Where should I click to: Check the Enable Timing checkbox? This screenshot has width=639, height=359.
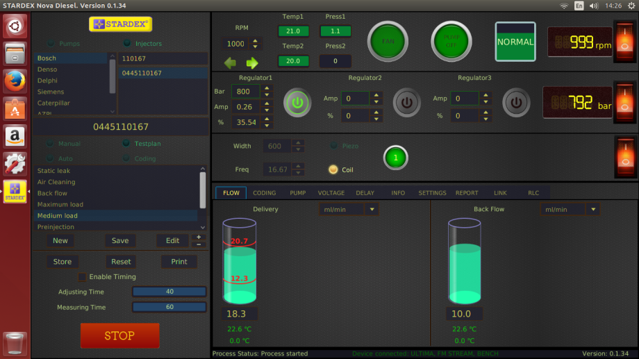(x=83, y=277)
